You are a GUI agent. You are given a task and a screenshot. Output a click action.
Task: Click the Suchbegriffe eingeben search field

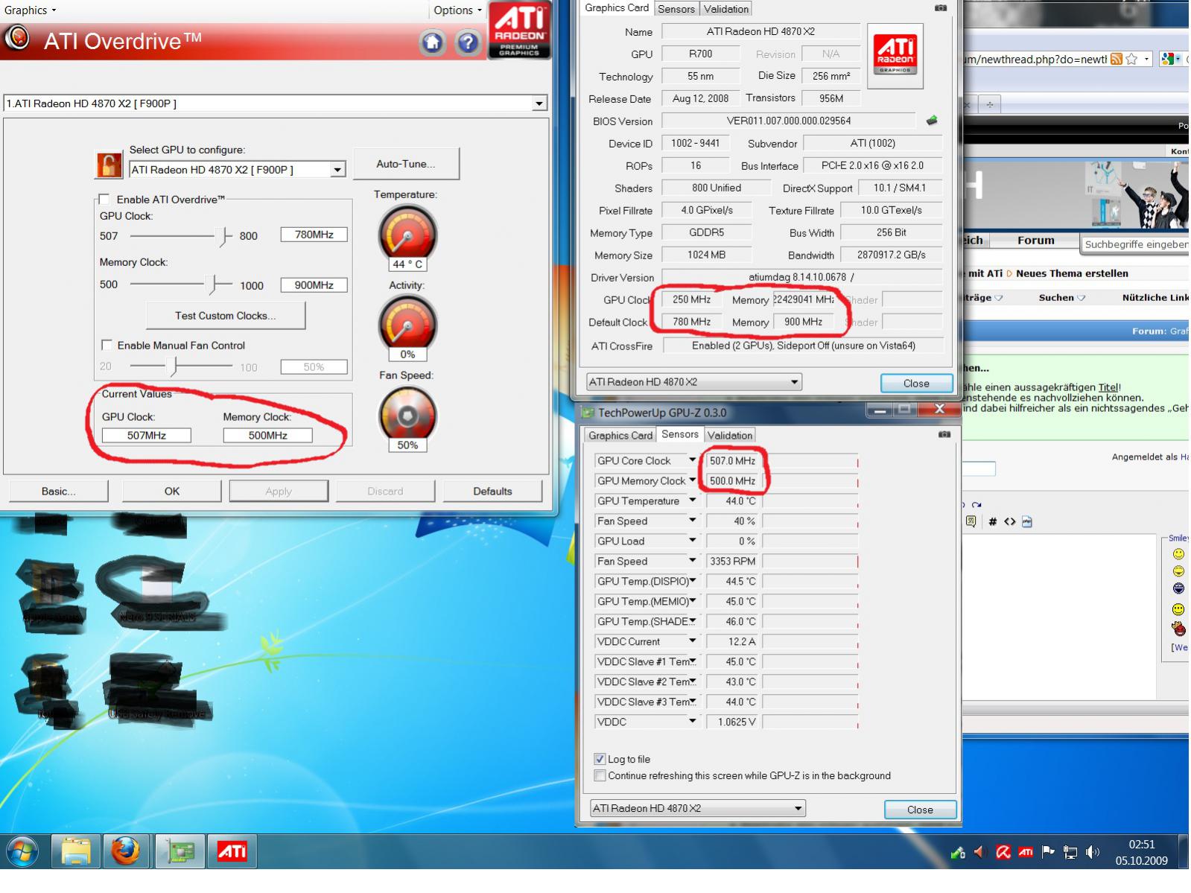click(x=1135, y=244)
